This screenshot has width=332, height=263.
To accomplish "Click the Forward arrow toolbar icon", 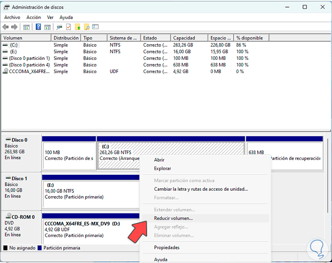I will pyautogui.click(x=14, y=27).
